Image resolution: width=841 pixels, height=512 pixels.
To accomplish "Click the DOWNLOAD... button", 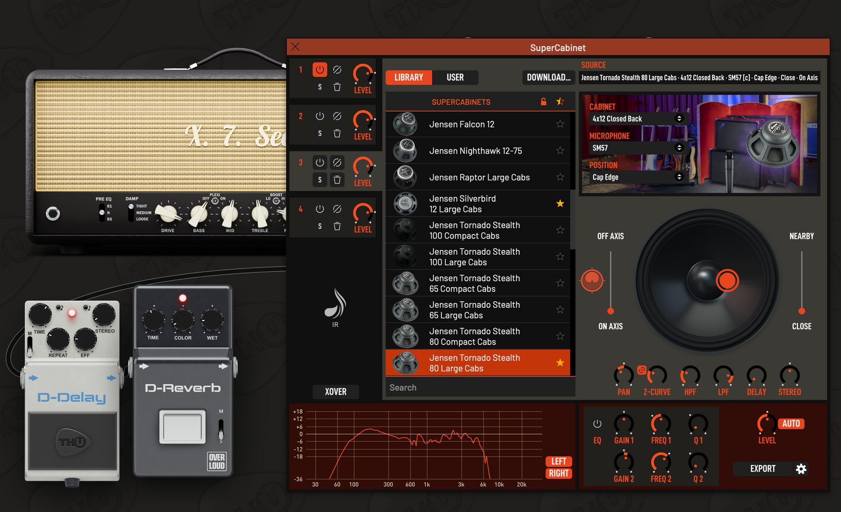I will click(548, 77).
